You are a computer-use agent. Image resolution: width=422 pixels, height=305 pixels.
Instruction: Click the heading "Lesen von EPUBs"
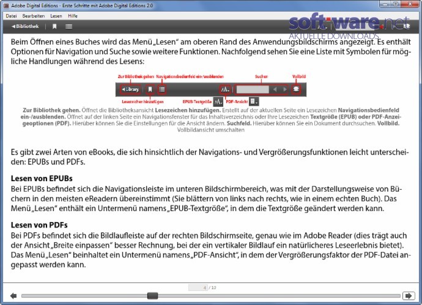pos(42,179)
